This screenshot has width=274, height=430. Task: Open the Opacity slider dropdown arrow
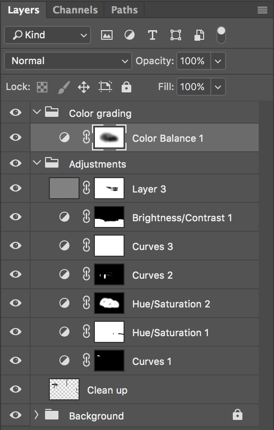(x=218, y=61)
